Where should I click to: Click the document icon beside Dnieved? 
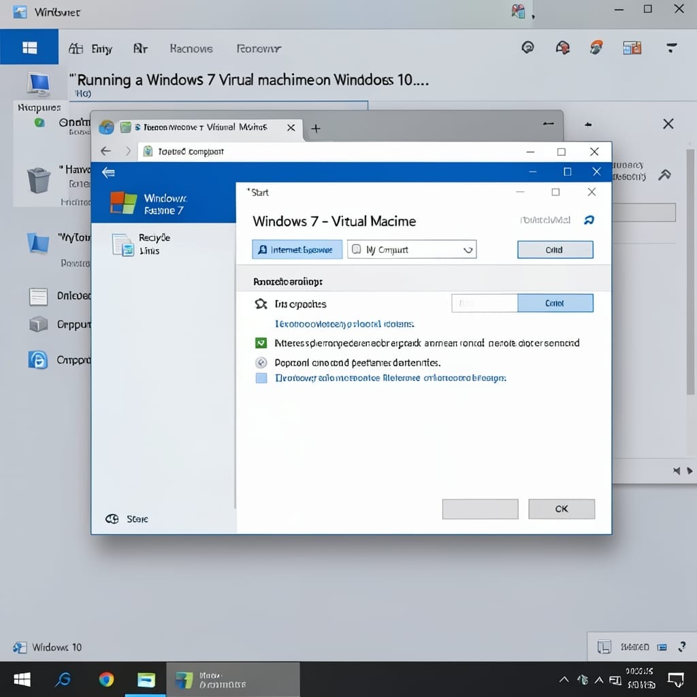pyautogui.click(x=38, y=297)
